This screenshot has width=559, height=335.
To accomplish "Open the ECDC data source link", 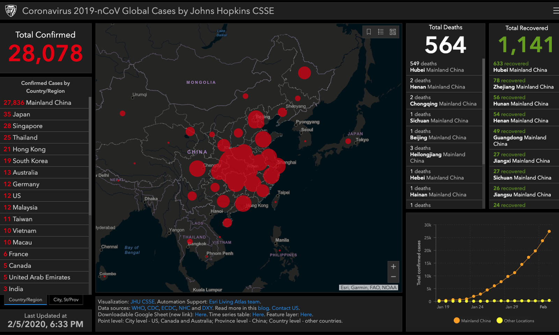I will point(168,308).
